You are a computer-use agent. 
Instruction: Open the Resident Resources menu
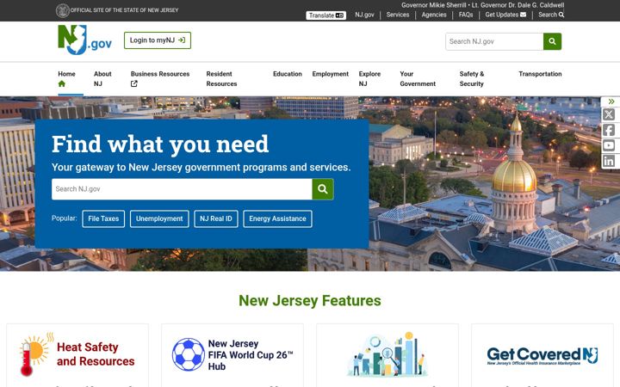tap(221, 78)
